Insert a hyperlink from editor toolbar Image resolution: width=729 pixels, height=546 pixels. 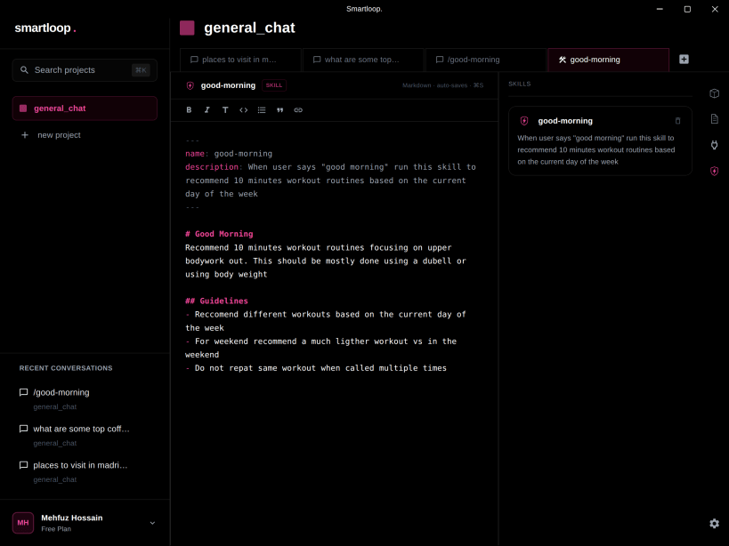point(298,110)
